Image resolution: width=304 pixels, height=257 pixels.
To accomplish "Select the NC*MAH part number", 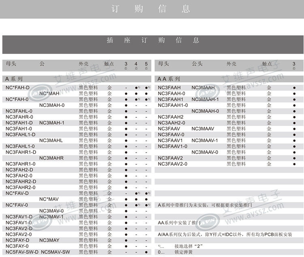I will pos(49,93).
